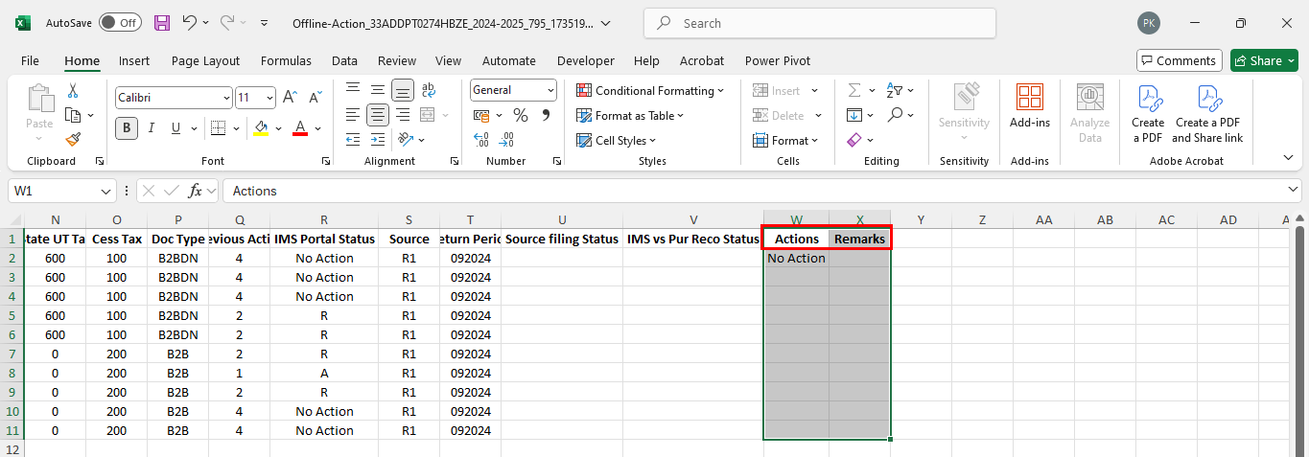Screen dimensions: 1309x457
Task: Toggle the AutoSave switch
Action: [x=119, y=23]
